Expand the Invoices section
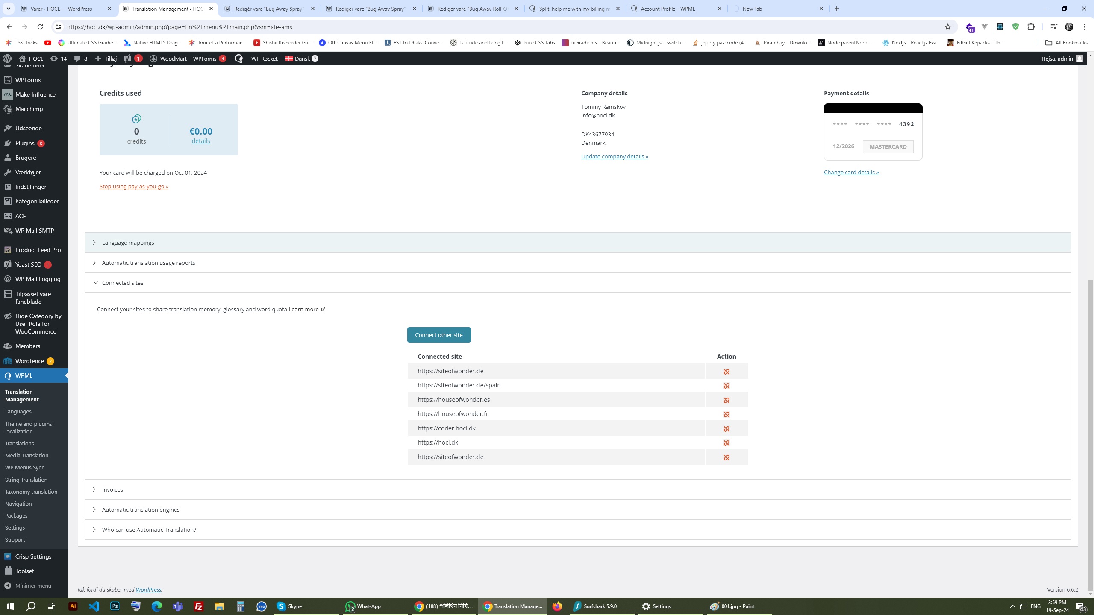This screenshot has width=1094, height=615. coord(578,489)
